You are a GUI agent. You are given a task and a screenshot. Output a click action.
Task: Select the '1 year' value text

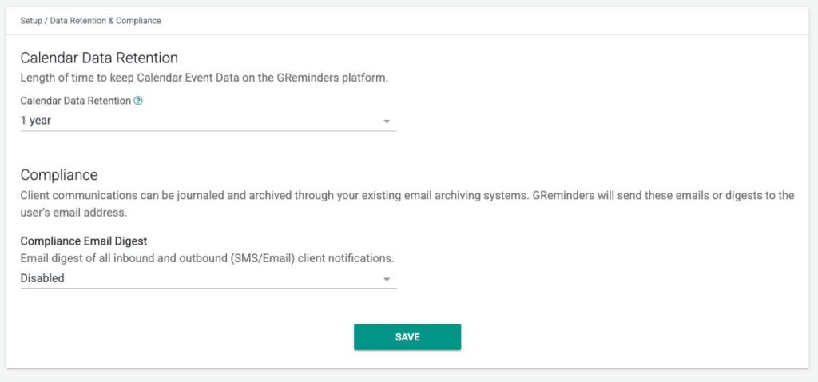pos(37,121)
